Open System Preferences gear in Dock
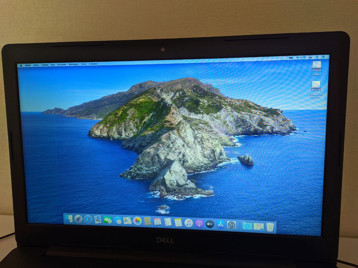This screenshot has height=268, width=358. click(232, 225)
